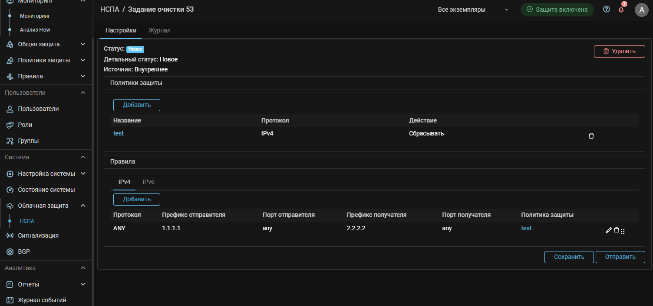
Task: Click the Отправить button
Action: click(x=620, y=257)
